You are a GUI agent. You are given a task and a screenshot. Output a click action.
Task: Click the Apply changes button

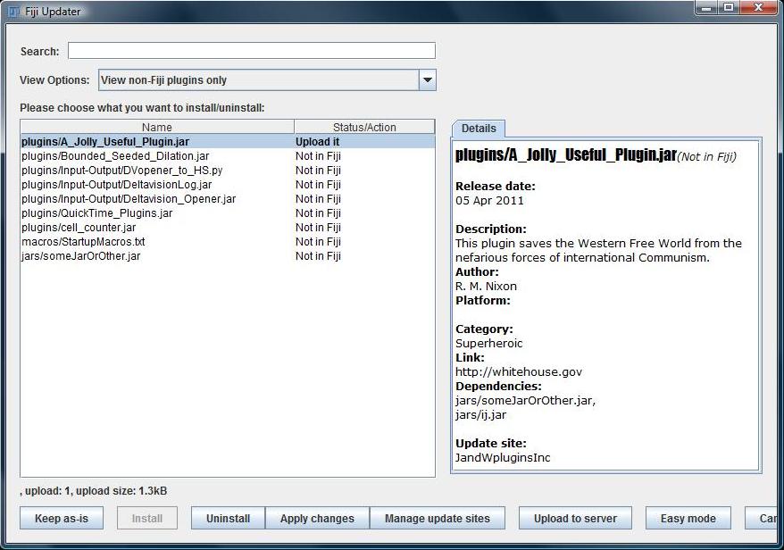tap(317, 519)
